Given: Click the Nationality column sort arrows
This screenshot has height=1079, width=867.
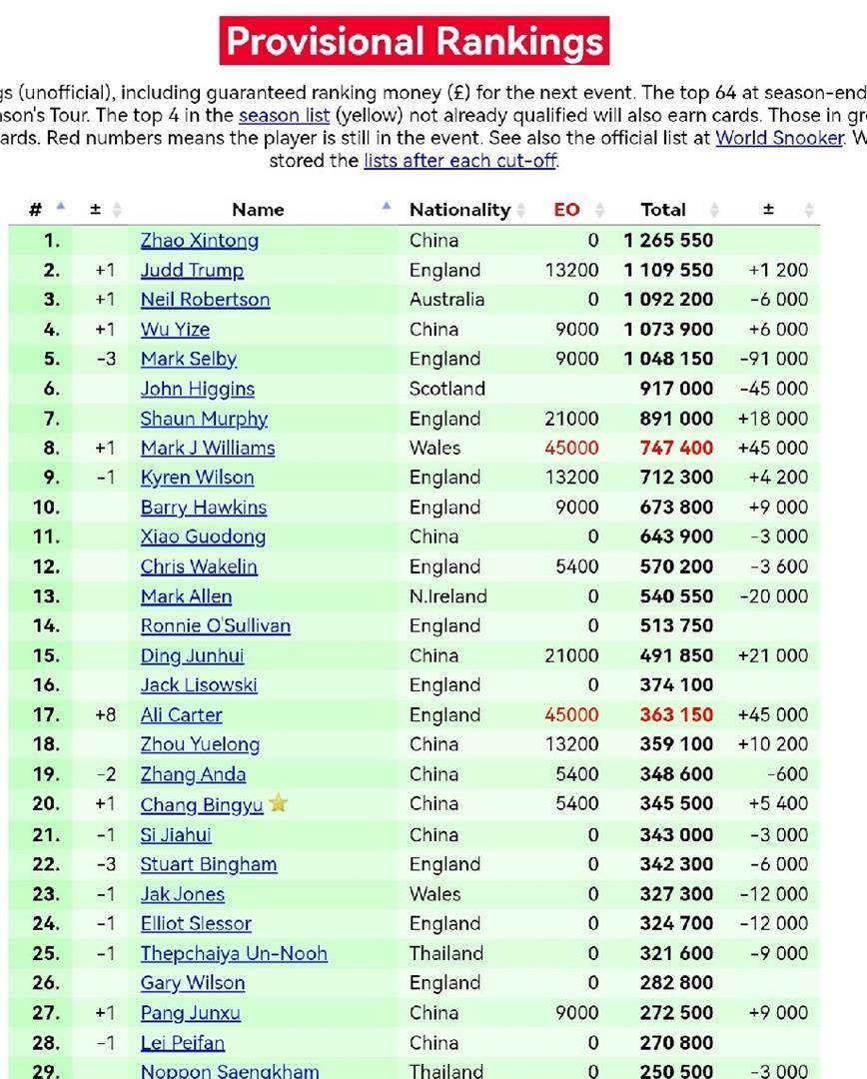Looking at the screenshot, I should pos(520,209).
